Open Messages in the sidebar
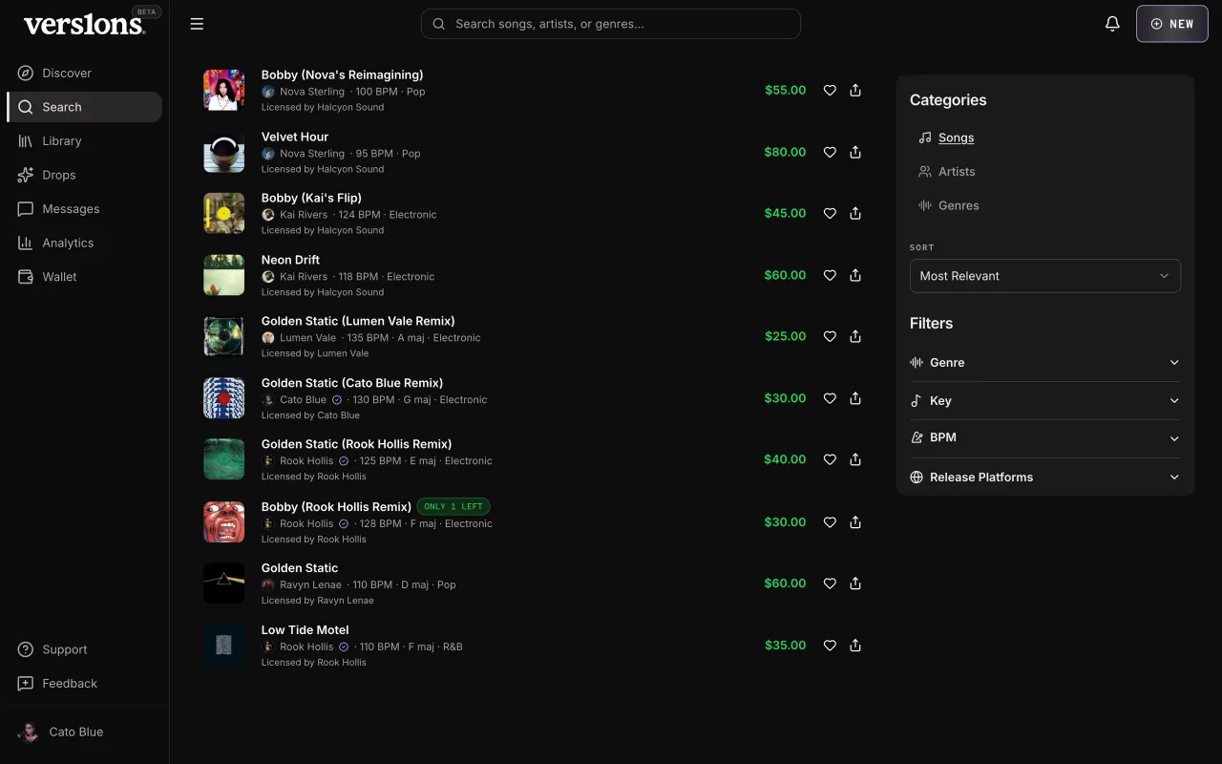Image resolution: width=1222 pixels, height=764 pixels. point(84,209)
